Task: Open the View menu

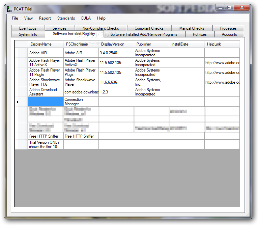Action: coord(28,18)
